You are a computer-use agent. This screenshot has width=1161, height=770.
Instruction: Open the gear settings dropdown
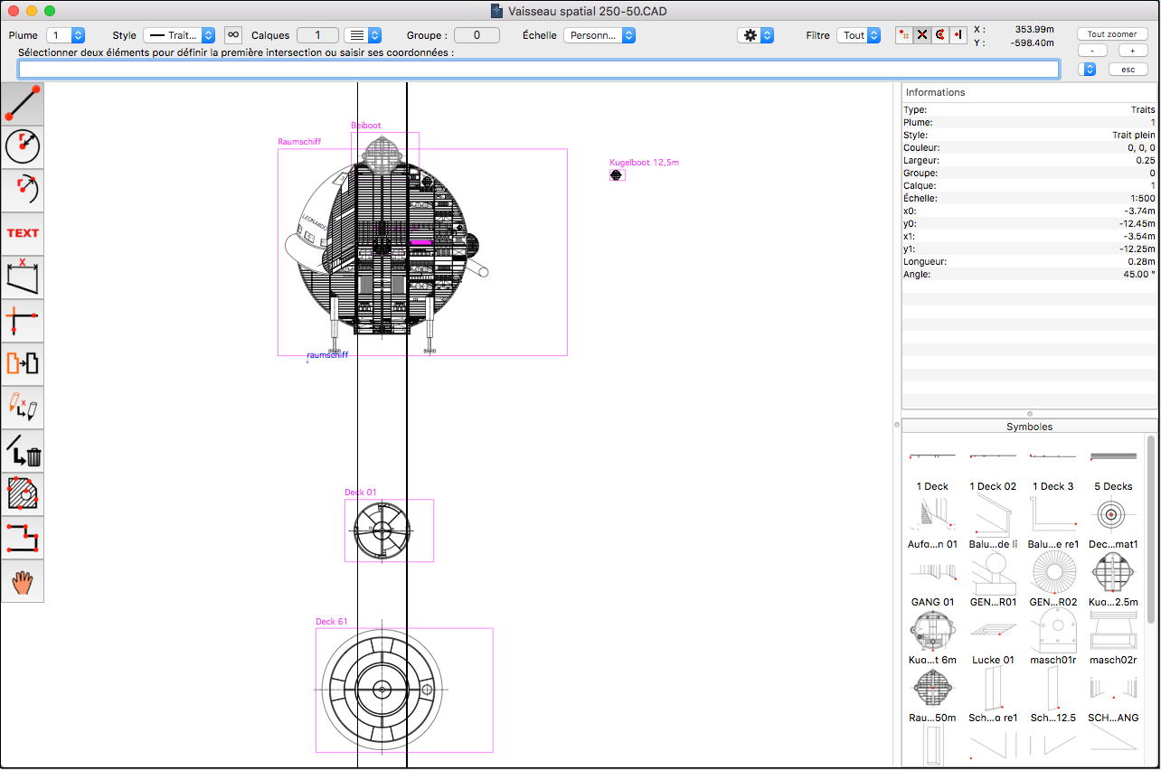click(x=756, y=35)
